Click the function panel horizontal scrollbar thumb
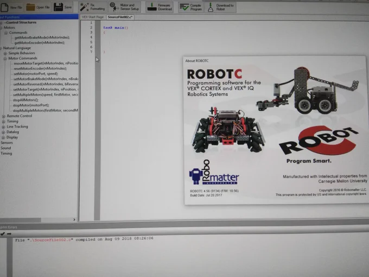This screenshot has width=369, height=277. click(21, 220)
